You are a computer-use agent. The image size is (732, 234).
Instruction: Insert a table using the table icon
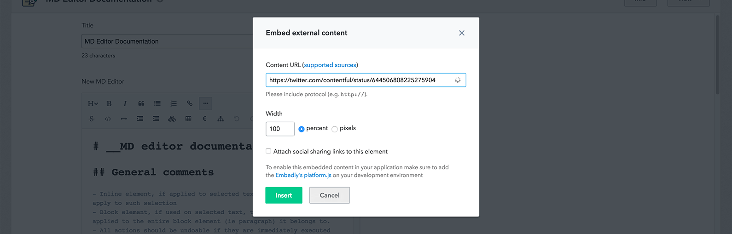(188, 119)
